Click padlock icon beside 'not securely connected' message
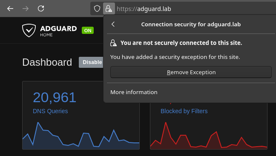Viewport: 276px width, 156px height. 113,43
